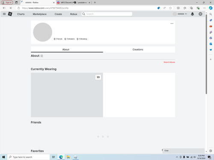The image size is (214, 160).
Task: Stop loading the page
Action: point(11,8)
